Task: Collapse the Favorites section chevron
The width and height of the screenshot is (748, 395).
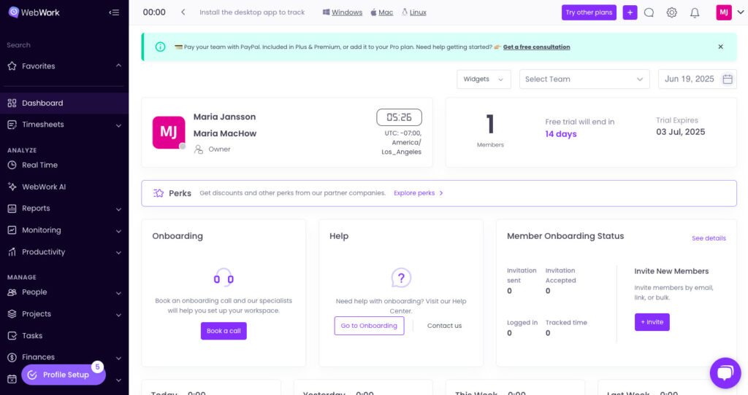Action: click(118, 66)
